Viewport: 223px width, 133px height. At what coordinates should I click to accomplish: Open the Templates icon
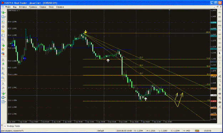pos(3,102)
